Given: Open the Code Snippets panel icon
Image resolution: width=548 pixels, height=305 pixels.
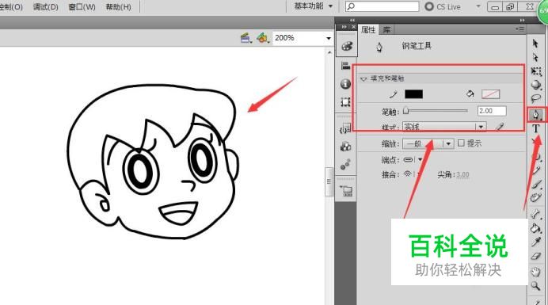Looking at the screenshot, I should (345, 128).
